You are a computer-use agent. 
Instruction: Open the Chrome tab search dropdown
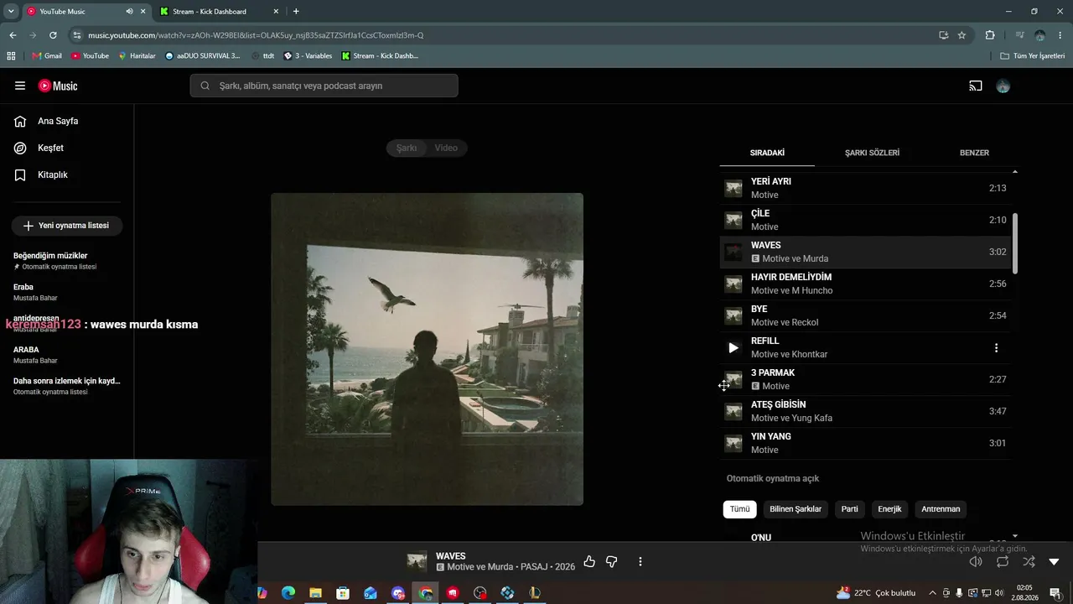tap(11, 12)
